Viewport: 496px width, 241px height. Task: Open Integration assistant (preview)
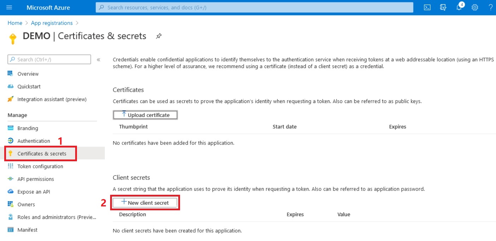(x=52, y=99)
